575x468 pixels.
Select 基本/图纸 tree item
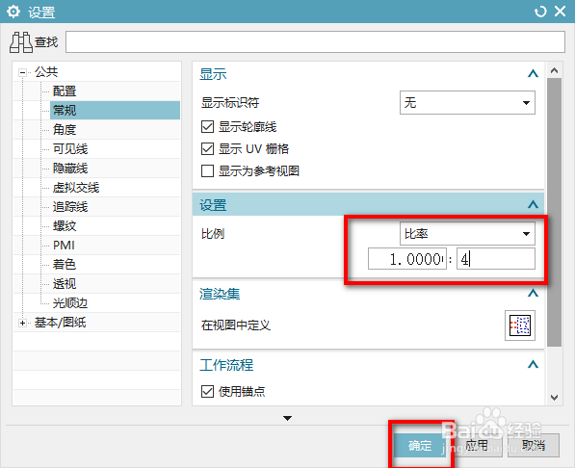[x=61, y=323]
